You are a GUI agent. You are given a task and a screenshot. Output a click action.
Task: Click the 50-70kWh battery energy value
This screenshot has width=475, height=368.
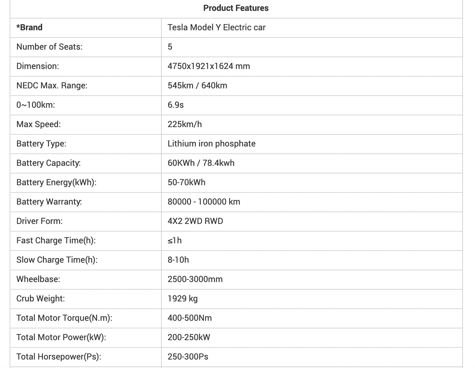pyautogui.click(x=186, y=182)
